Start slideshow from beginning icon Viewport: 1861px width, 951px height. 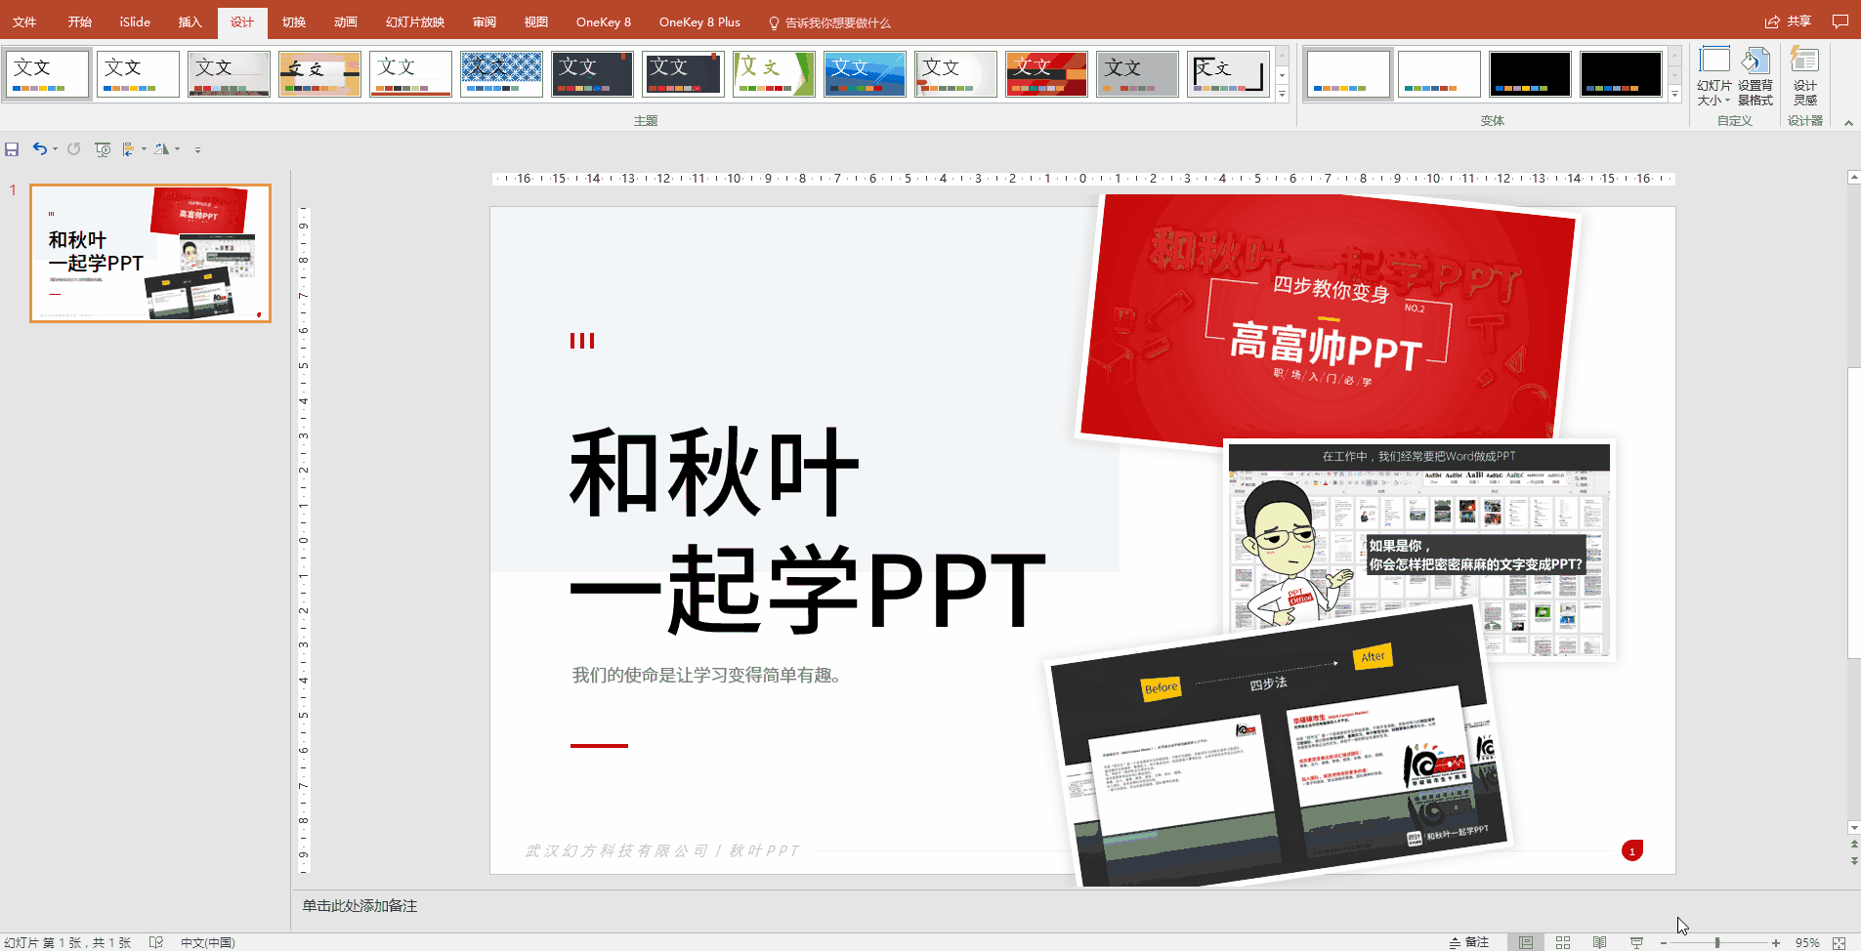103,149
